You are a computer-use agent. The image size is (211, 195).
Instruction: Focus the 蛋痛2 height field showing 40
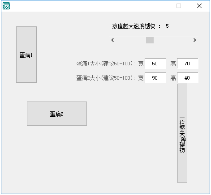coord(188,78)
